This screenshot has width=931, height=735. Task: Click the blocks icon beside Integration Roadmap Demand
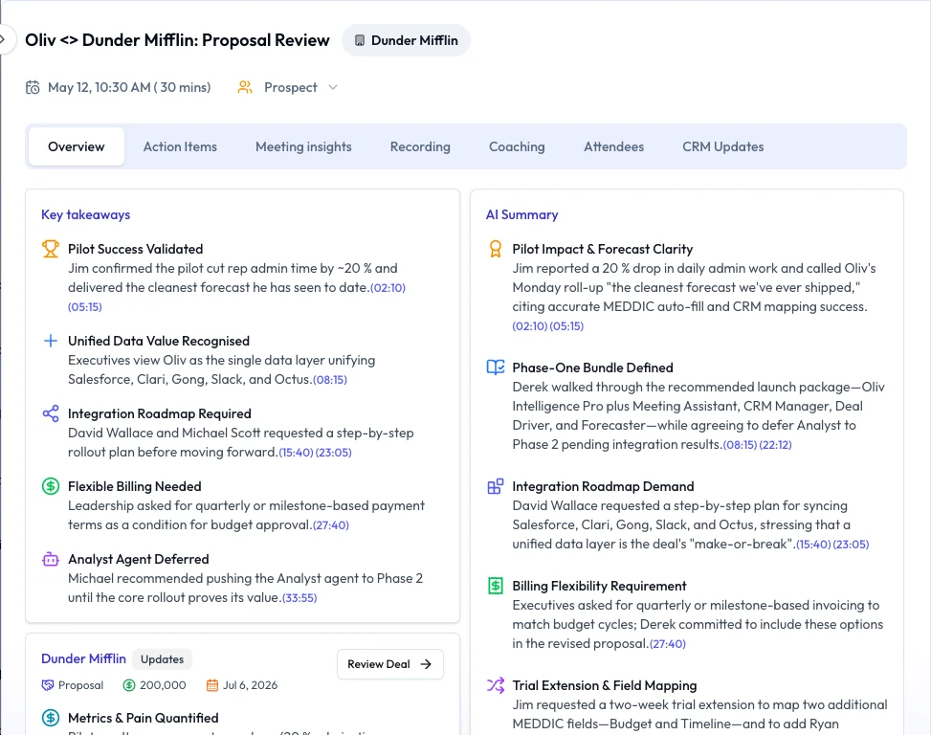coord(496,486)
